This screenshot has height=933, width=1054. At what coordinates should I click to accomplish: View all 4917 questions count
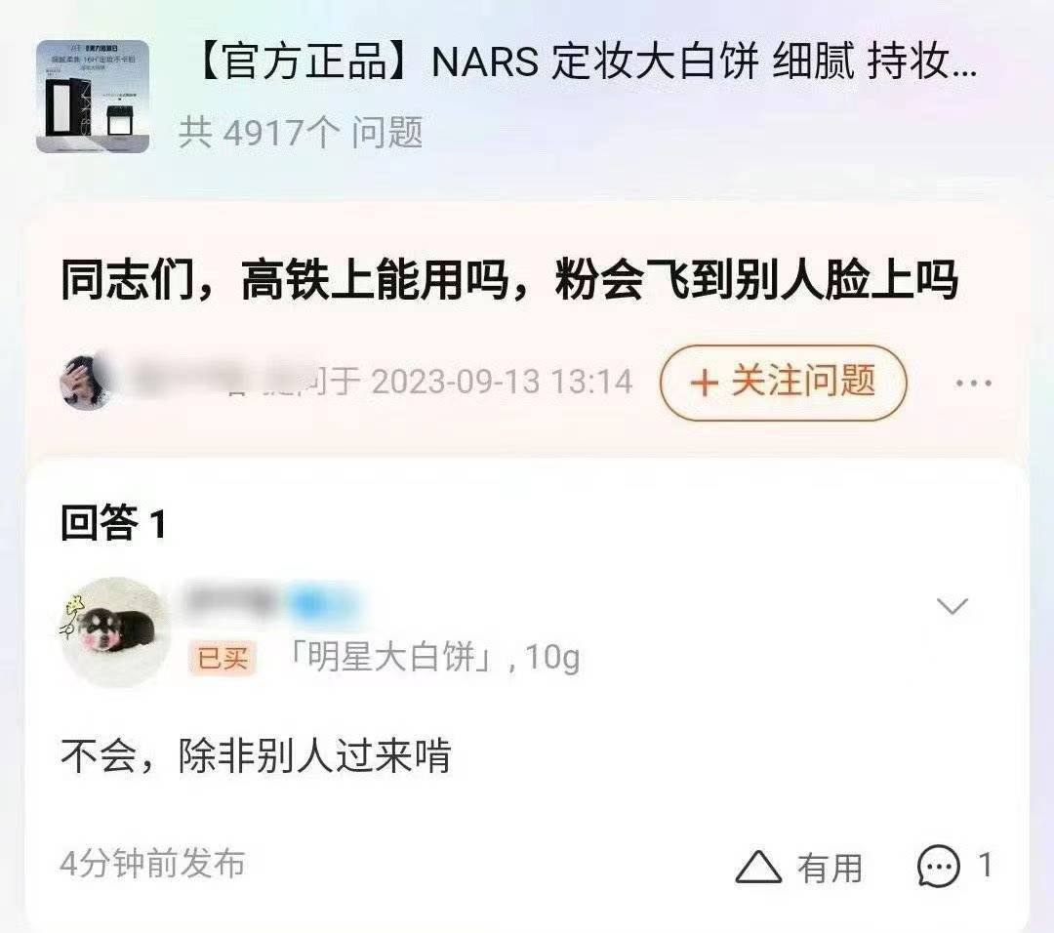pos(301,132)
